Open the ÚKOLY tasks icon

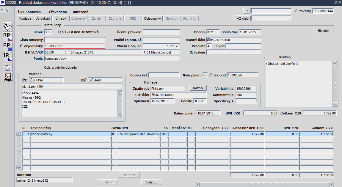coord(8,78)
